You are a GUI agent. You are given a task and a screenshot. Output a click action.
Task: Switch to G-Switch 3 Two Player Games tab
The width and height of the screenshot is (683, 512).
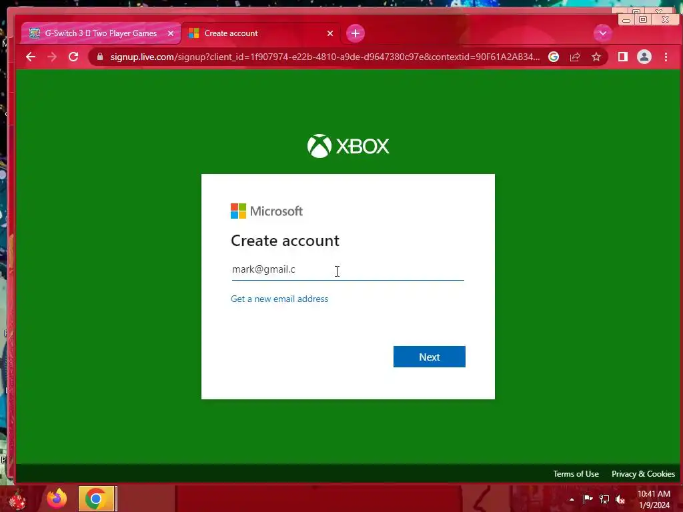[101, 33]
